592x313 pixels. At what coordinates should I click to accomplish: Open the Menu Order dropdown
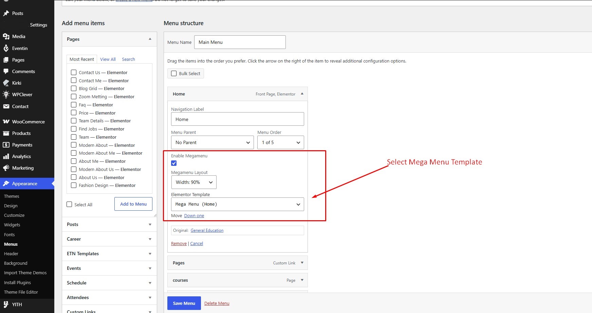(281, 142)
